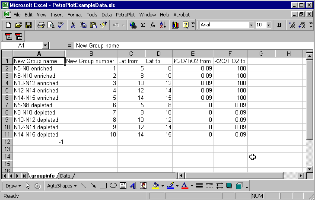Increase decimal places icon
Image resolution: width=315 pixels, height=200 pixels.
292,25
